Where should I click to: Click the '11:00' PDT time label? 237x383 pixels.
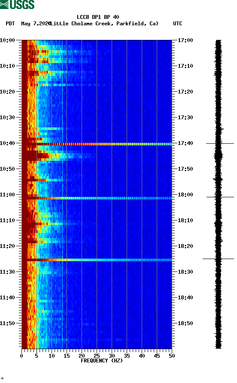(x=7, y=195)
